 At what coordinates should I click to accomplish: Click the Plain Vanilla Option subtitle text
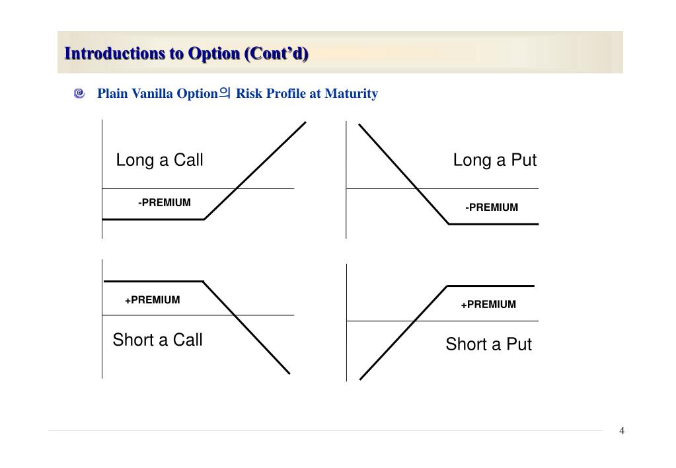click(237, 93)
